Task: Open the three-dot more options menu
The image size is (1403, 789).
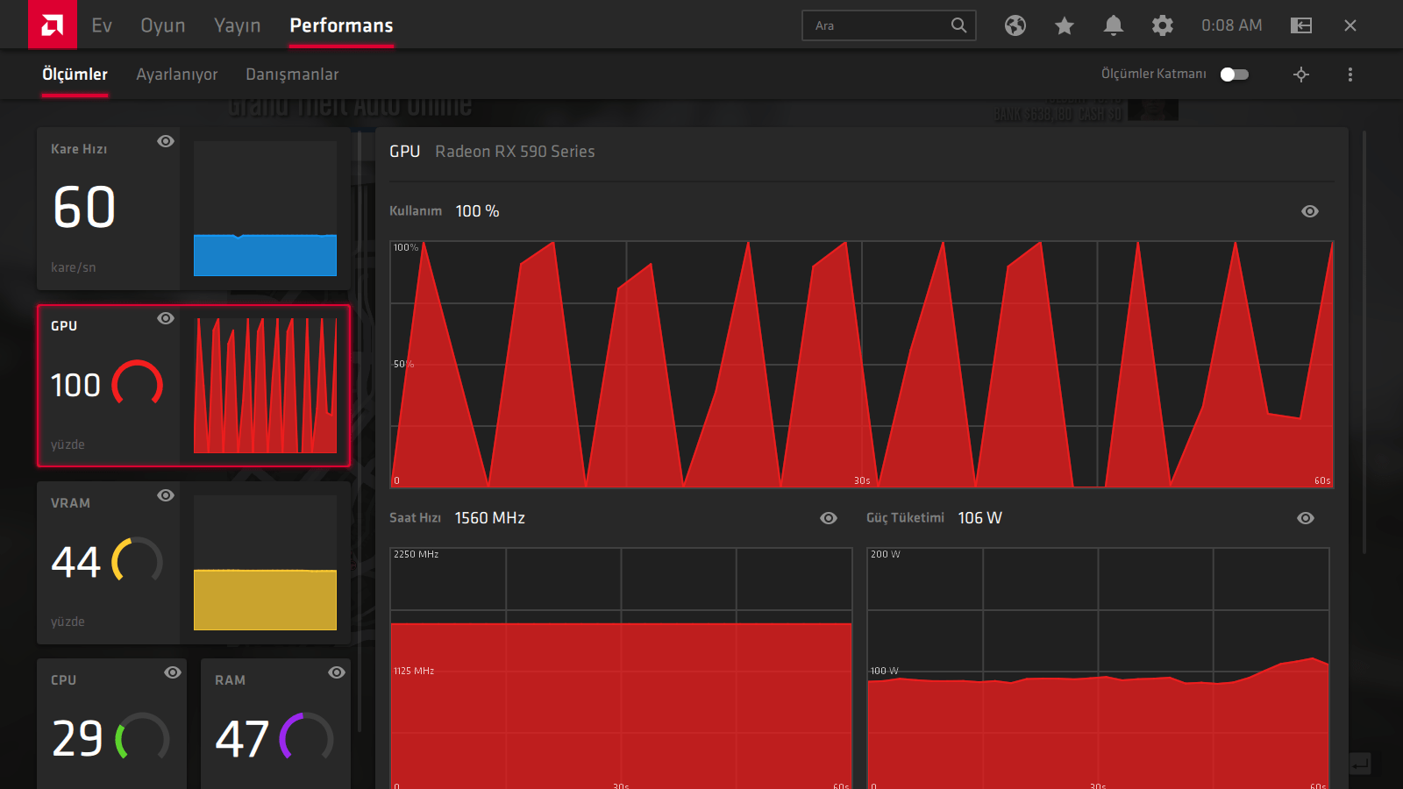Action: point(1350,75)
